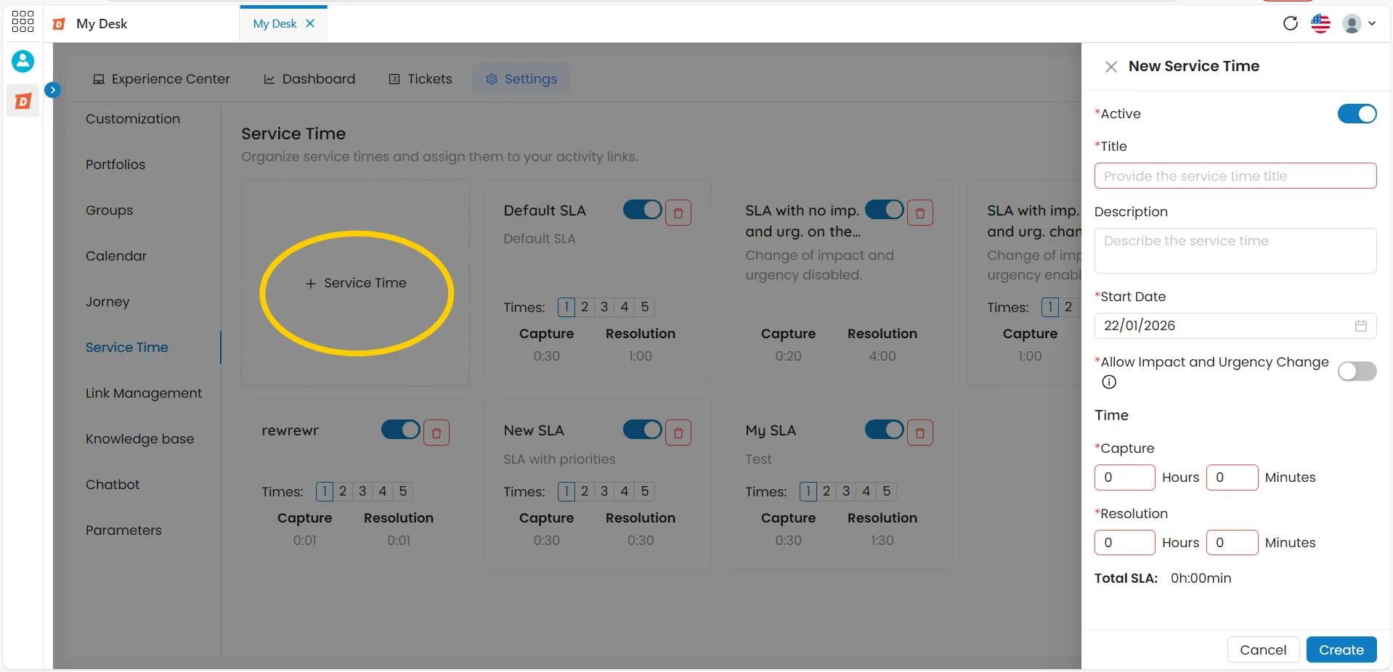Click the Create button
This screenshot has height=672, width=1393.
tap(1341, 650)
